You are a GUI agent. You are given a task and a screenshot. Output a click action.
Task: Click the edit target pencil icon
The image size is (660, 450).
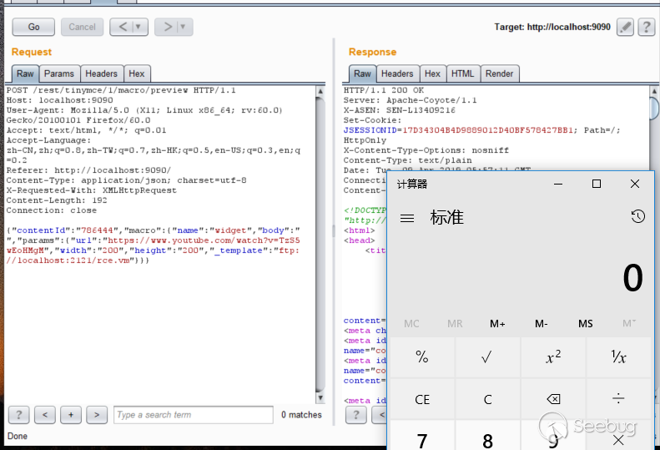pyautogui.click(x=625, y=27)
